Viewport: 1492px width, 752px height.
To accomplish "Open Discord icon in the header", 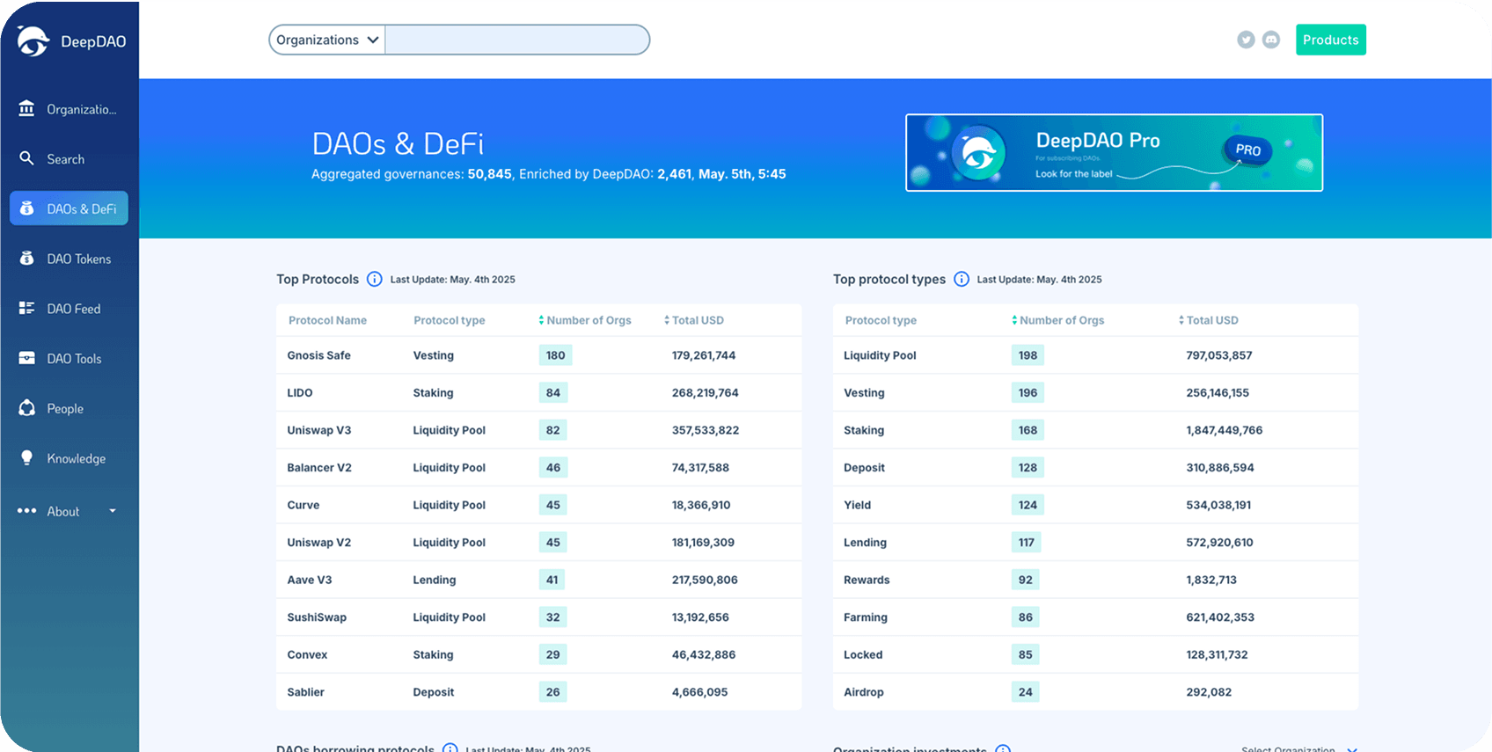I will [x=1271, y=40].
